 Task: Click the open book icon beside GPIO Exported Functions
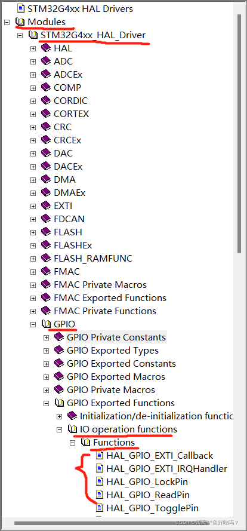59,403
